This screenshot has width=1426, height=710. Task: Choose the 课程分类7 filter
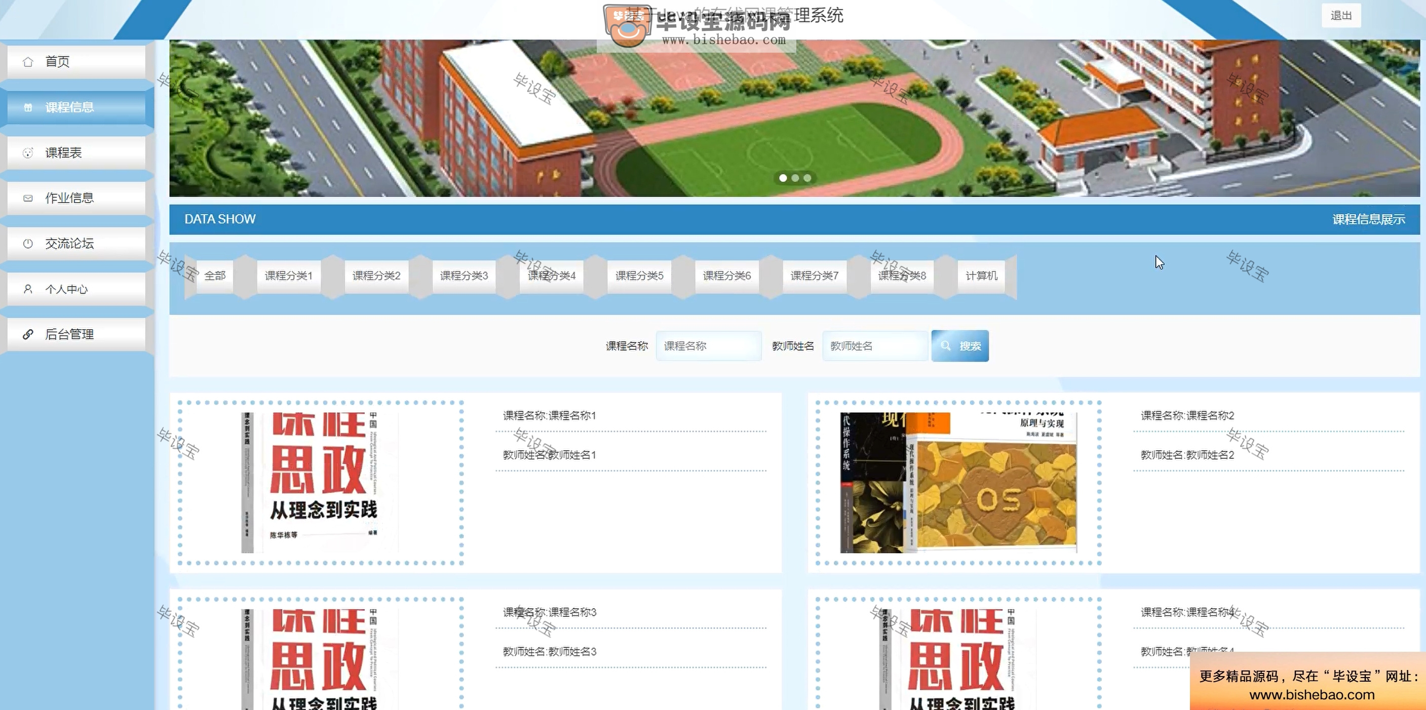coord(814,275)
